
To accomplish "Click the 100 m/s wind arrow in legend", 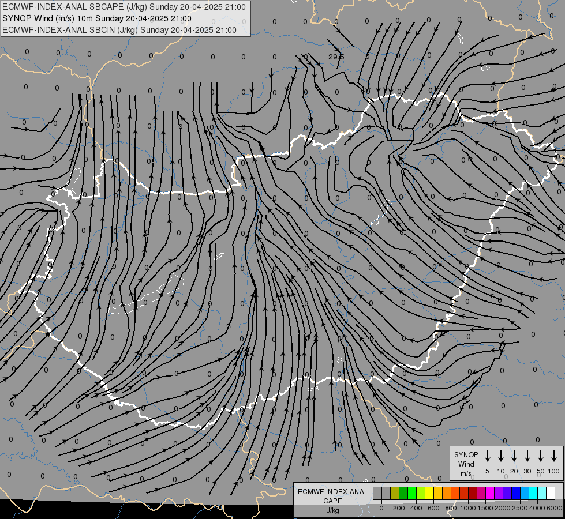I will tap(554, 456).
